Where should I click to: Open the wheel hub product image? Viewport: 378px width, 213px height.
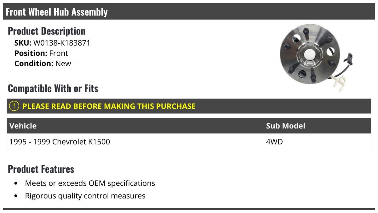pos(310,57)
